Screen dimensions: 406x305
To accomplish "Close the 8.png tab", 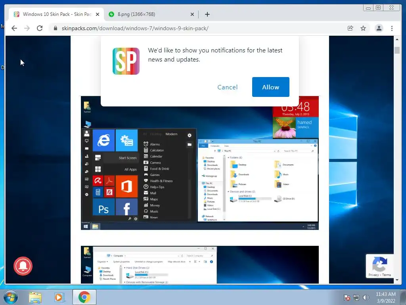I will (x=192, y=14).
